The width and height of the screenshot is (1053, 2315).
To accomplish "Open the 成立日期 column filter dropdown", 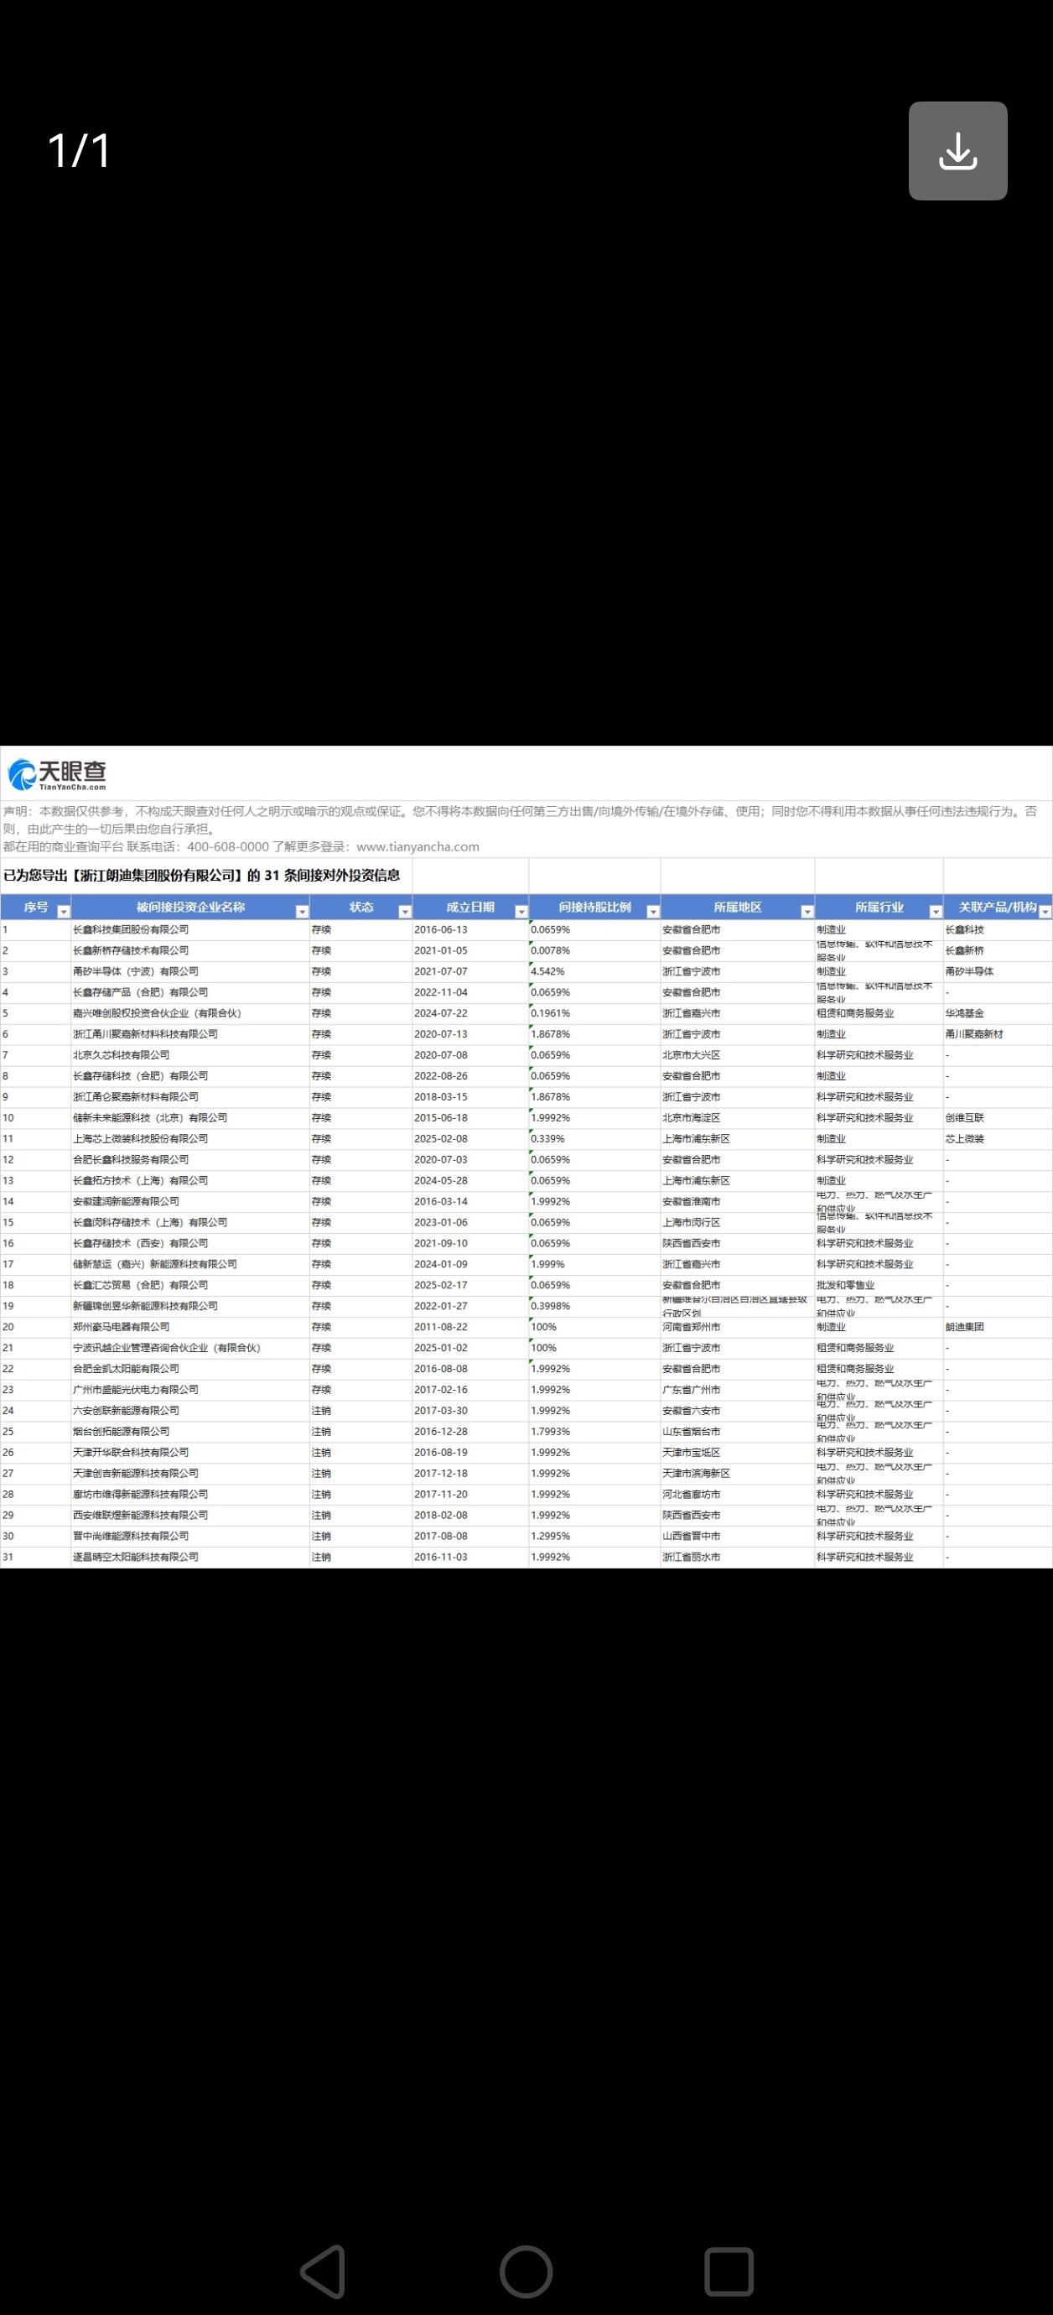I will tap(521, 911).
